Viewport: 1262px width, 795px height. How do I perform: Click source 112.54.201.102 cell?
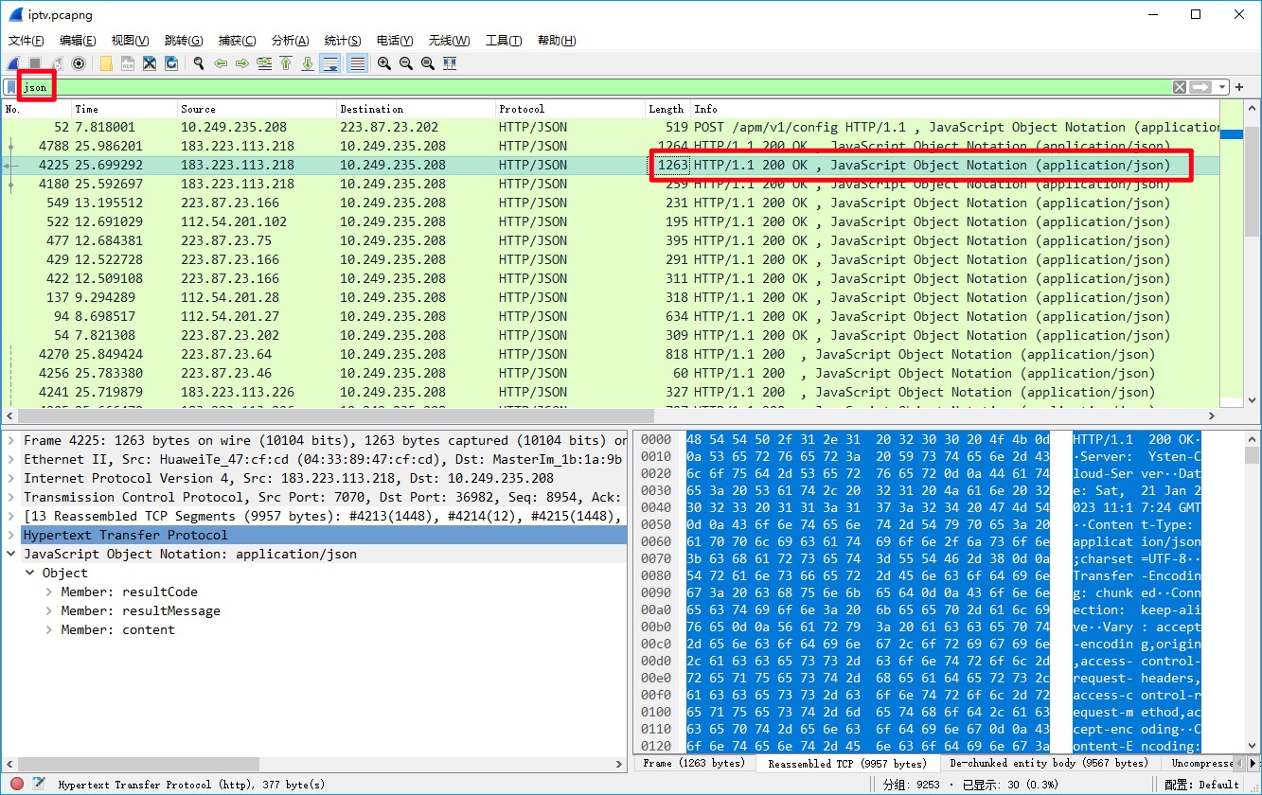tap(234, 221)
